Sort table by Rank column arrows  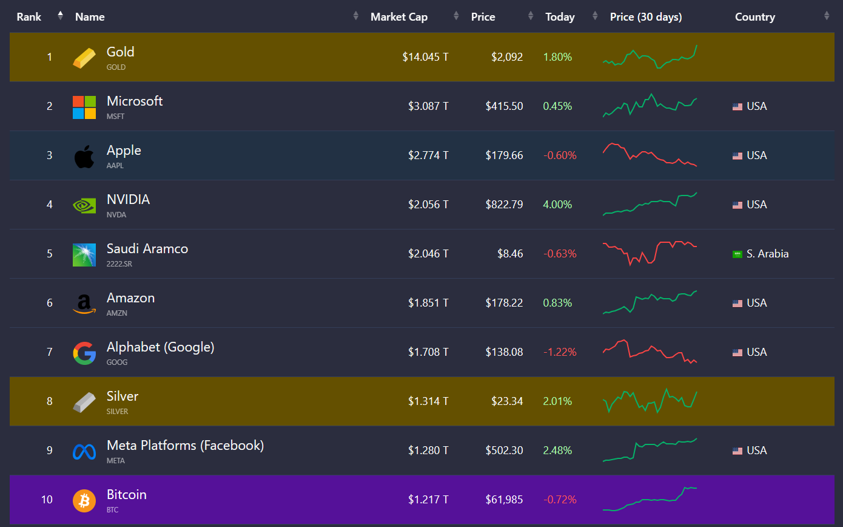[60, 16]
